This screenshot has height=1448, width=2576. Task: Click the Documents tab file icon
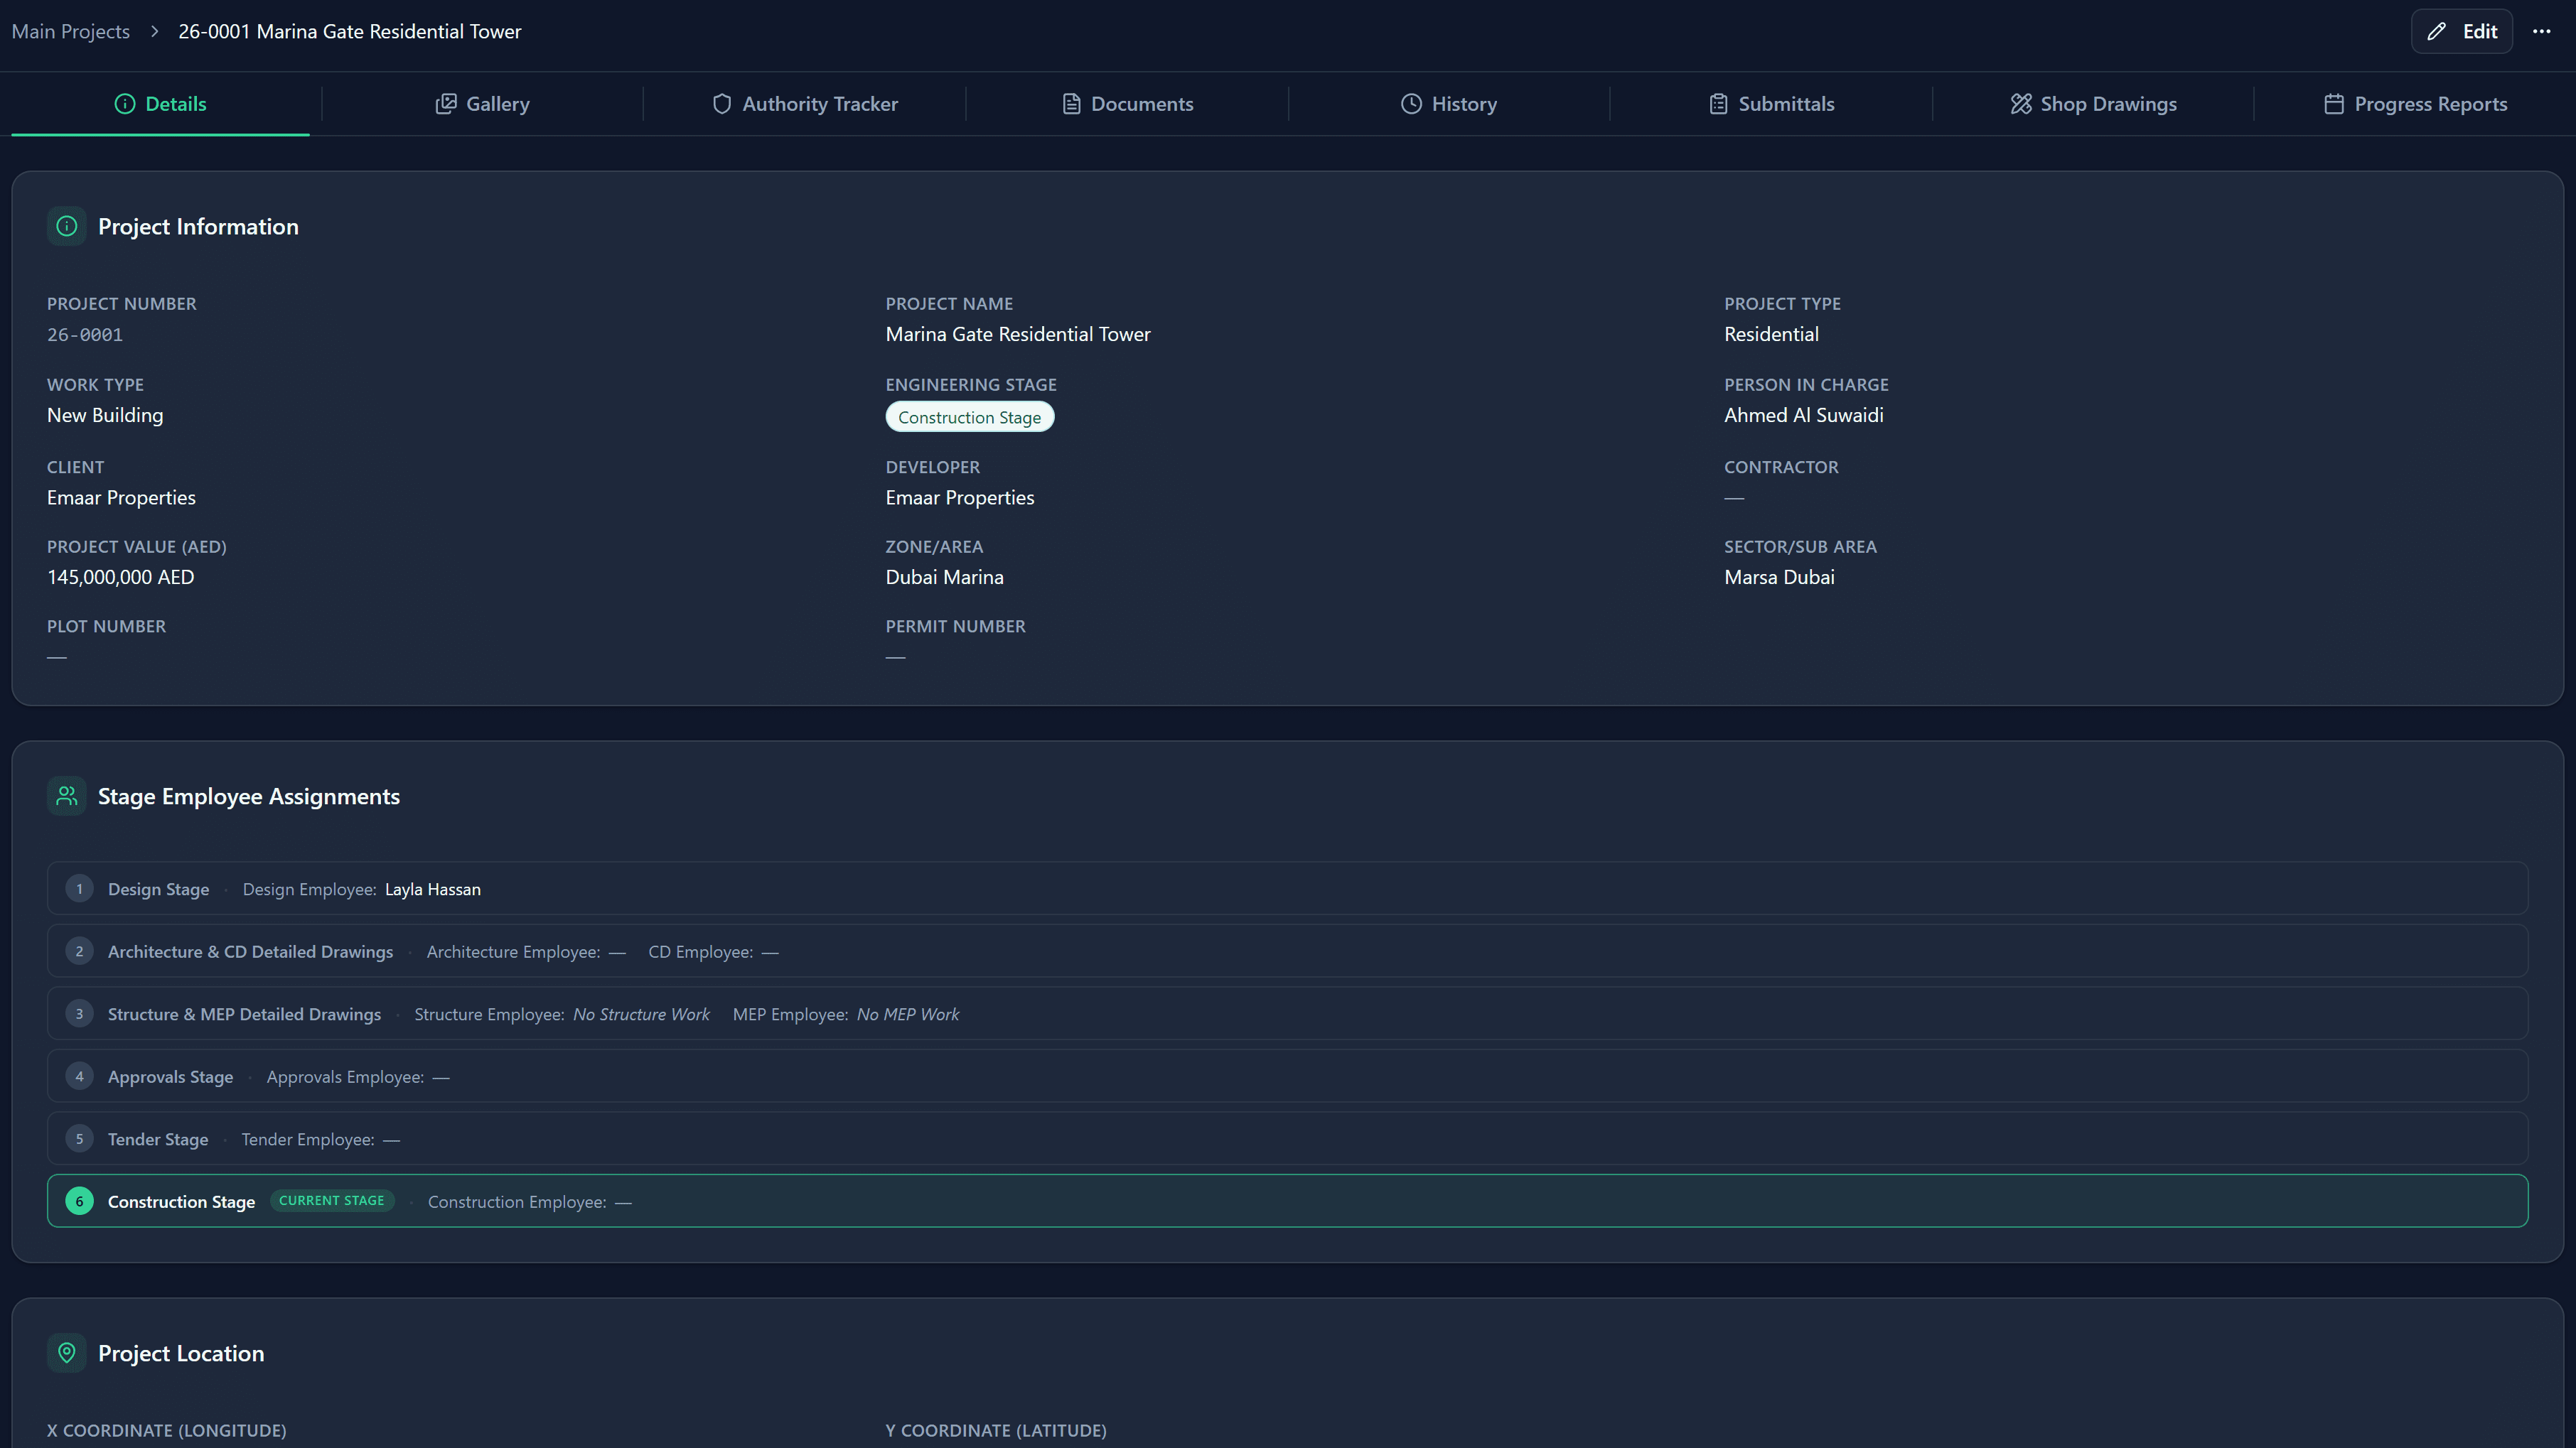coord(1071,104)
